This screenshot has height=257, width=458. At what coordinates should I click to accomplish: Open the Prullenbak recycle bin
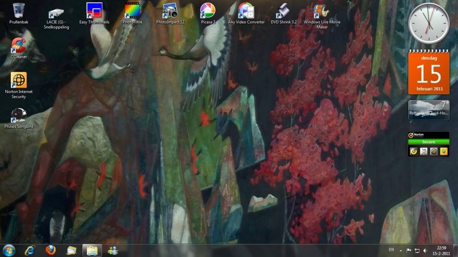(19, 13)
